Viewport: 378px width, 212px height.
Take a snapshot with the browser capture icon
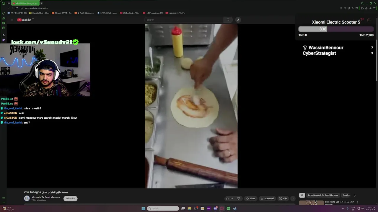[345, 8]
